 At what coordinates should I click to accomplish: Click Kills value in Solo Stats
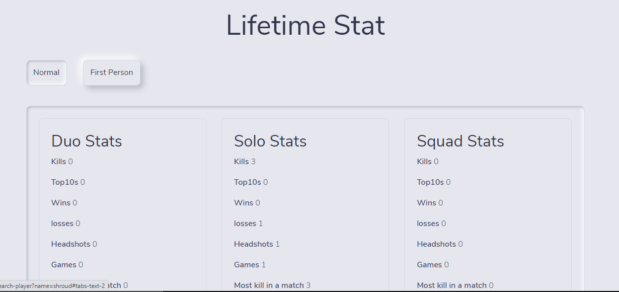253,162
